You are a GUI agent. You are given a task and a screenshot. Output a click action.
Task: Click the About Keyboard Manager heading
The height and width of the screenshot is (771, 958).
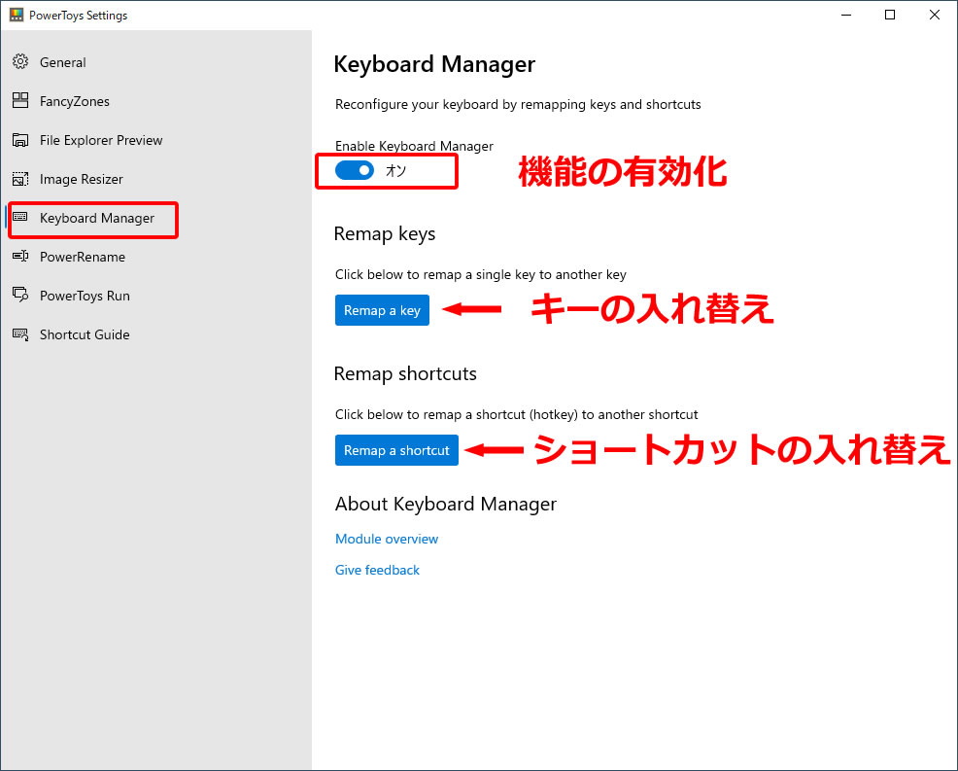[x=445, y=504]
